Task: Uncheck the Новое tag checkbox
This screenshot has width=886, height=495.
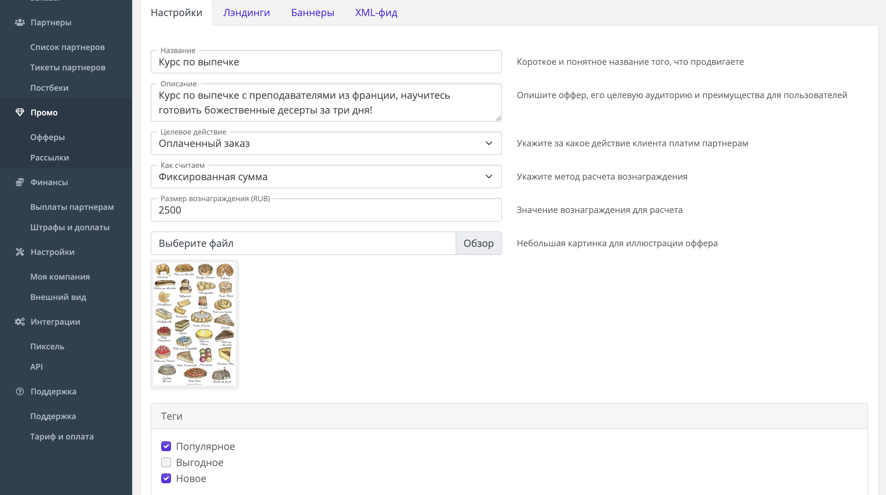Action: pos(166,479)
